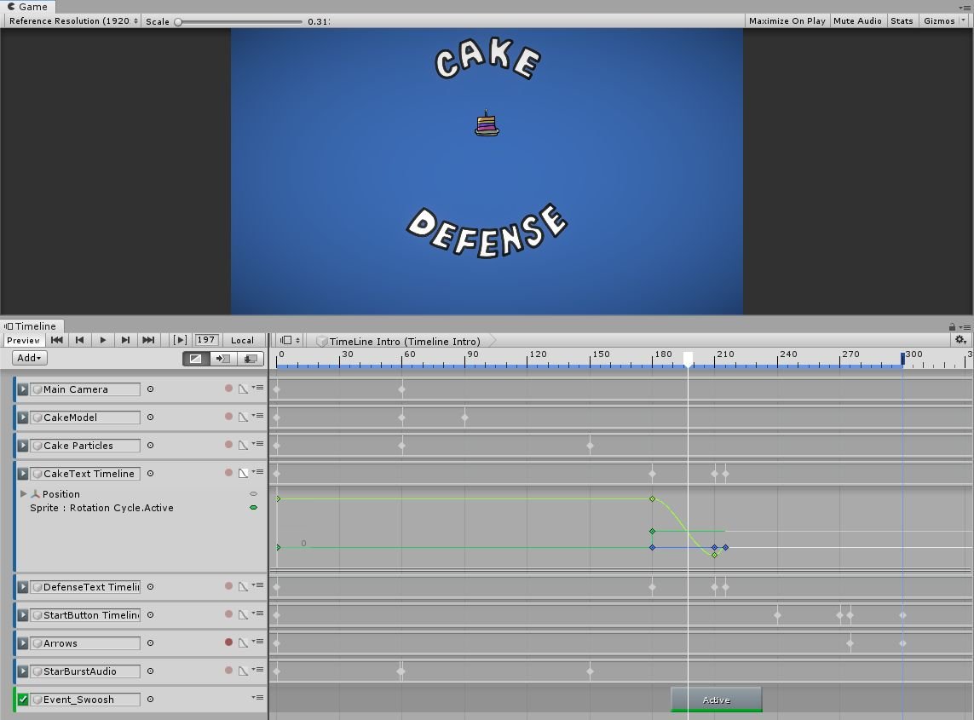Image resolution: width=974 pixels, height=720 pixels.
Task: Click the TimeLine Intro breadcrumb
Action: [x=404, y=341]
